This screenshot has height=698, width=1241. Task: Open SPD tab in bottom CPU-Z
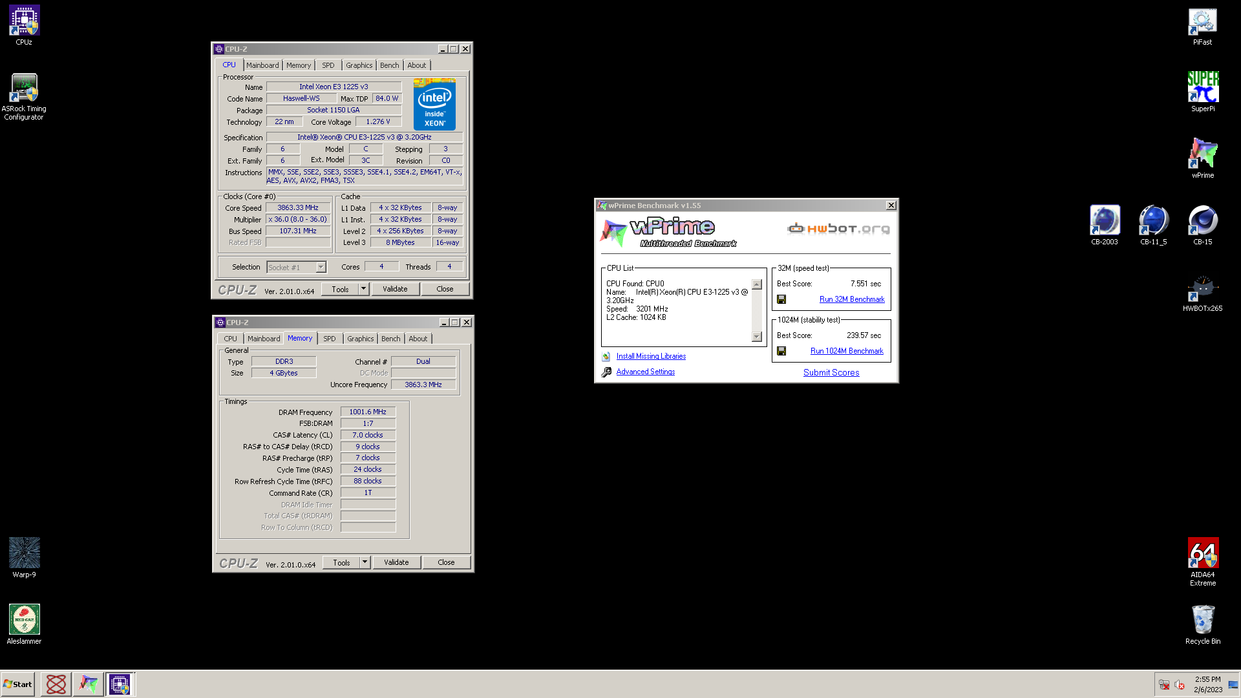point(330,339)
